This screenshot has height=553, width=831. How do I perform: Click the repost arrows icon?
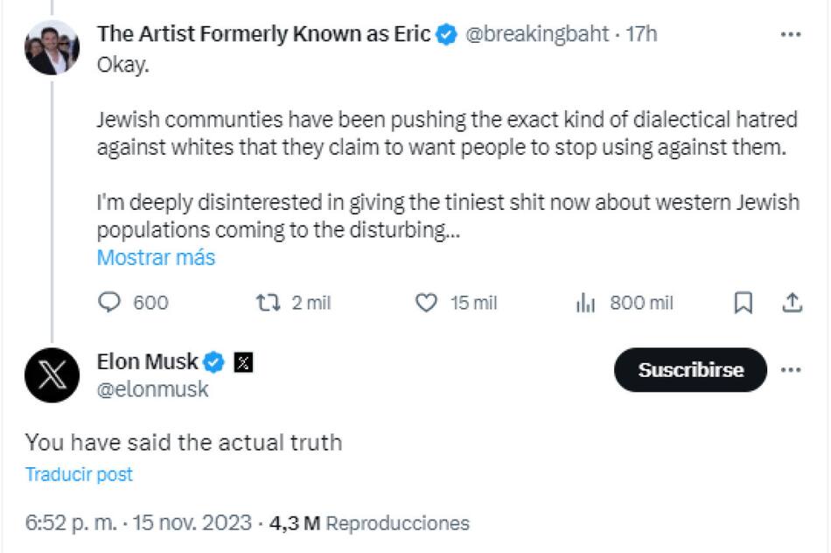point(266,303)
